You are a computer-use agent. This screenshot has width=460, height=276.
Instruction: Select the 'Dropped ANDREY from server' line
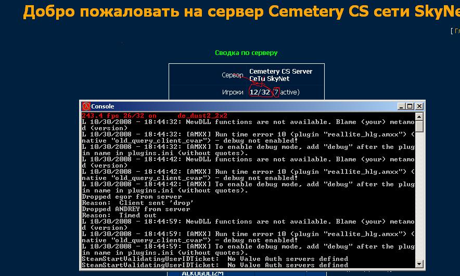point(136,210)
